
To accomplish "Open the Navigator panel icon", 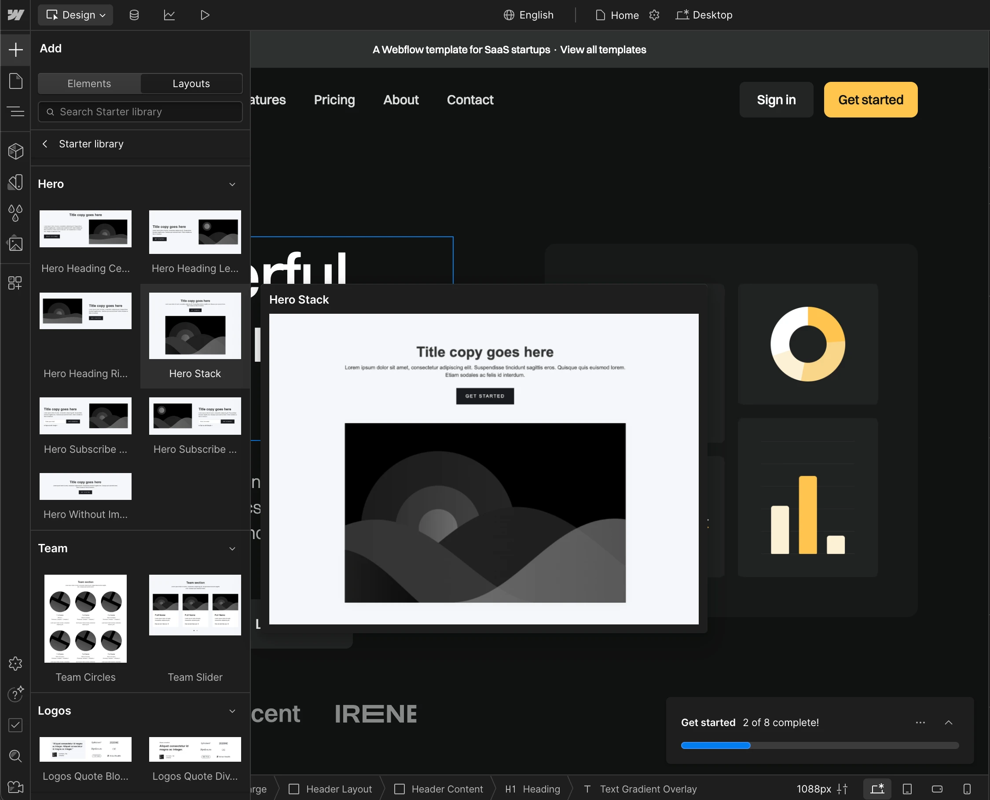I will tap(15, 111).
